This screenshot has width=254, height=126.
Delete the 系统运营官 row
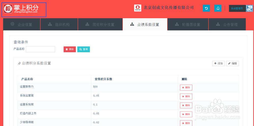point(186,96)
